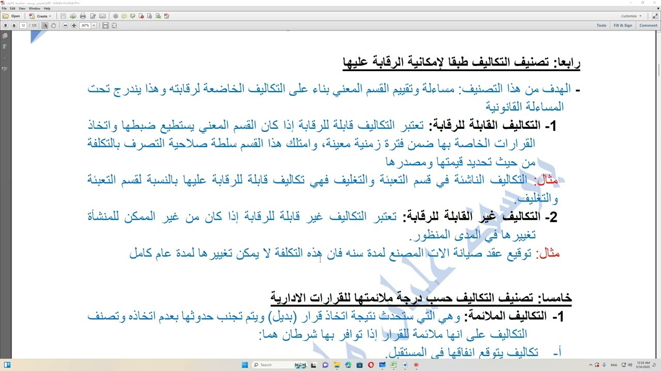This screenshot has height=371, width=661.
Task: Toggle read mode expand icon
Action: coord(655,16)
